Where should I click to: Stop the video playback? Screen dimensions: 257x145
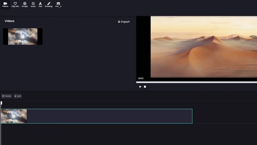coord(145,87)
